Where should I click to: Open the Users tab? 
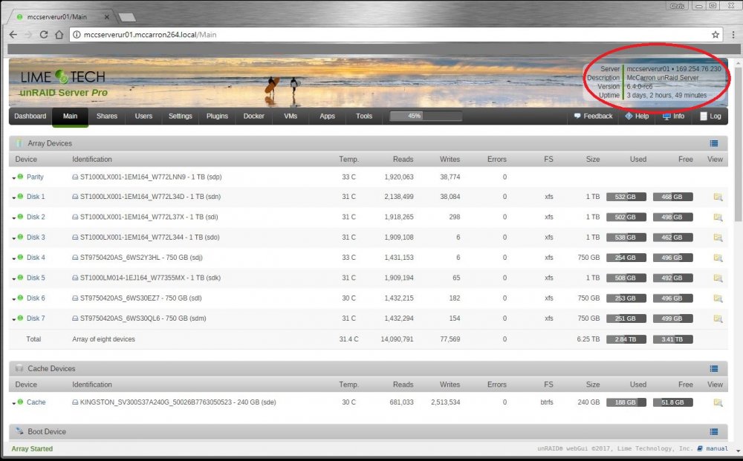pos(143,116)
